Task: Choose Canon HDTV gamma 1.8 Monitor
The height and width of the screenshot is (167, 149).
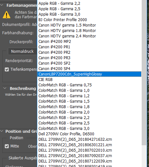Action: pyautogui.click(x=89, y=31)
